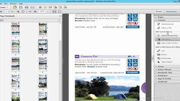This screenshot has height=101, width=180.
Task: Click the LATITUDE: -44.16122 text
Action: [86, 73]
